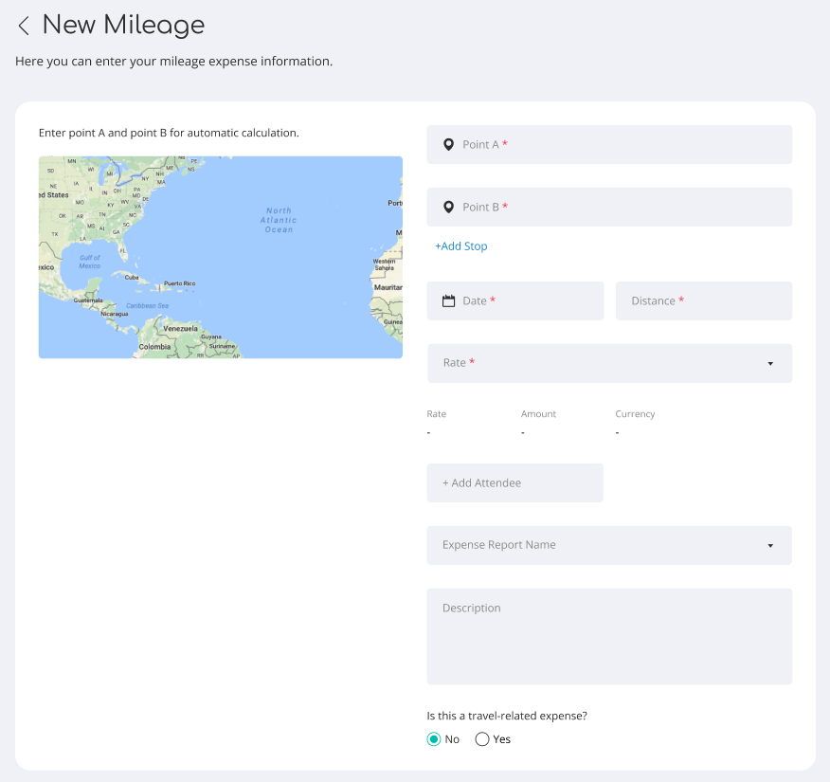Open the Rate dropdown

click(x=609, y=363)
